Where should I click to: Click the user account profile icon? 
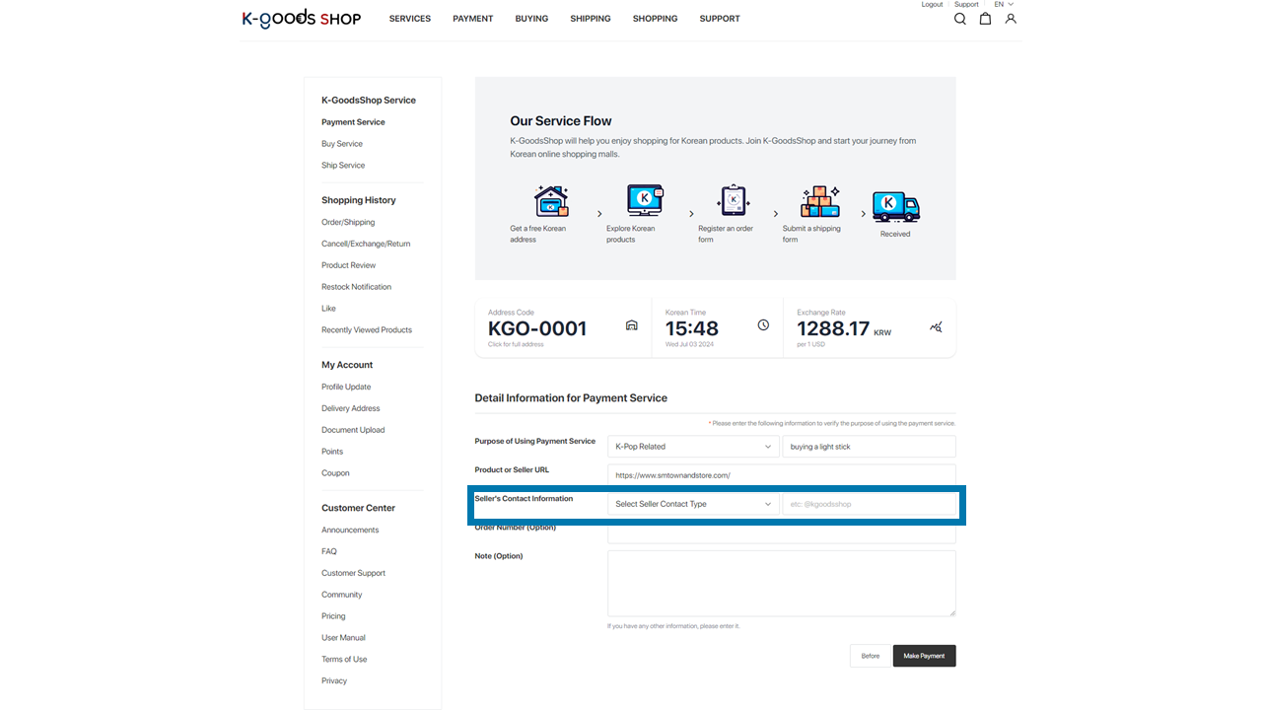1011,19
